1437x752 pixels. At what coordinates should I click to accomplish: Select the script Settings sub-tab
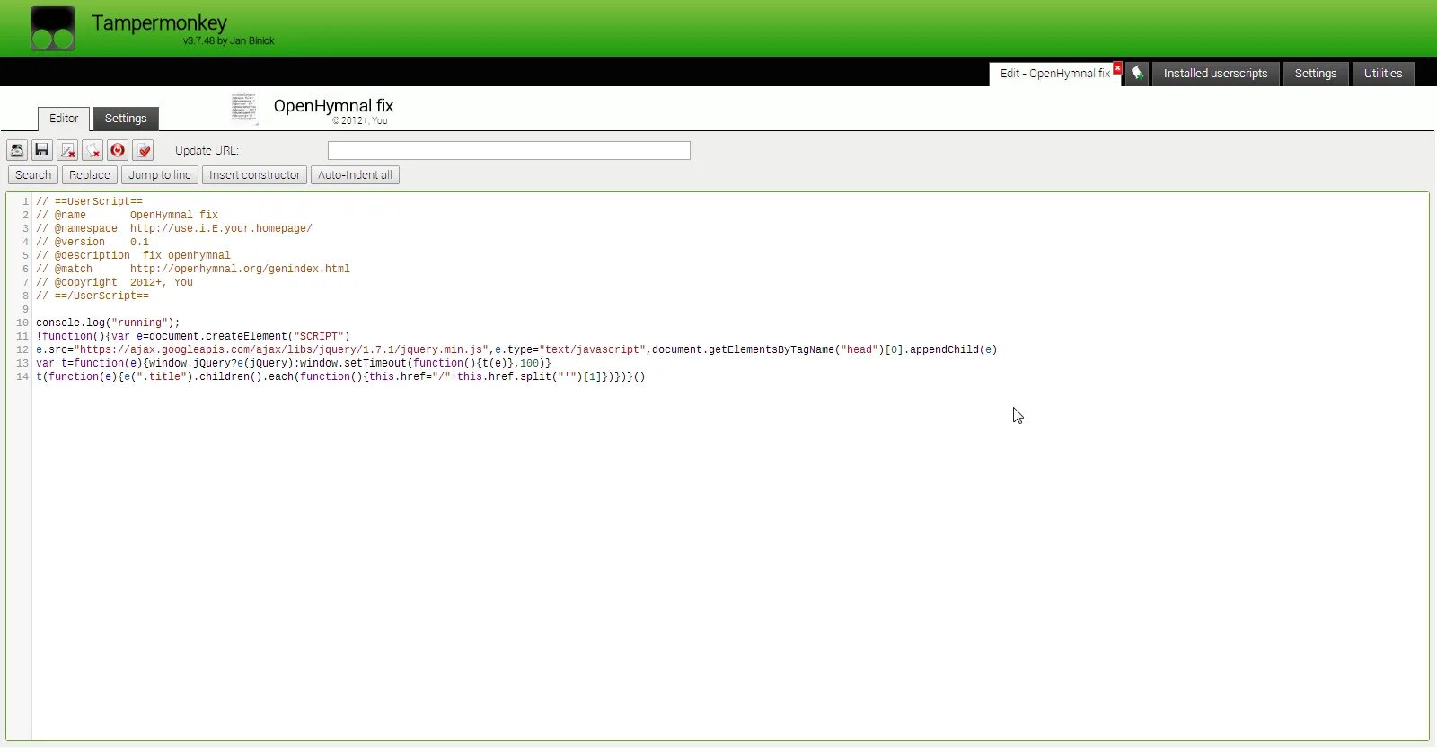[x=126, y=119]
